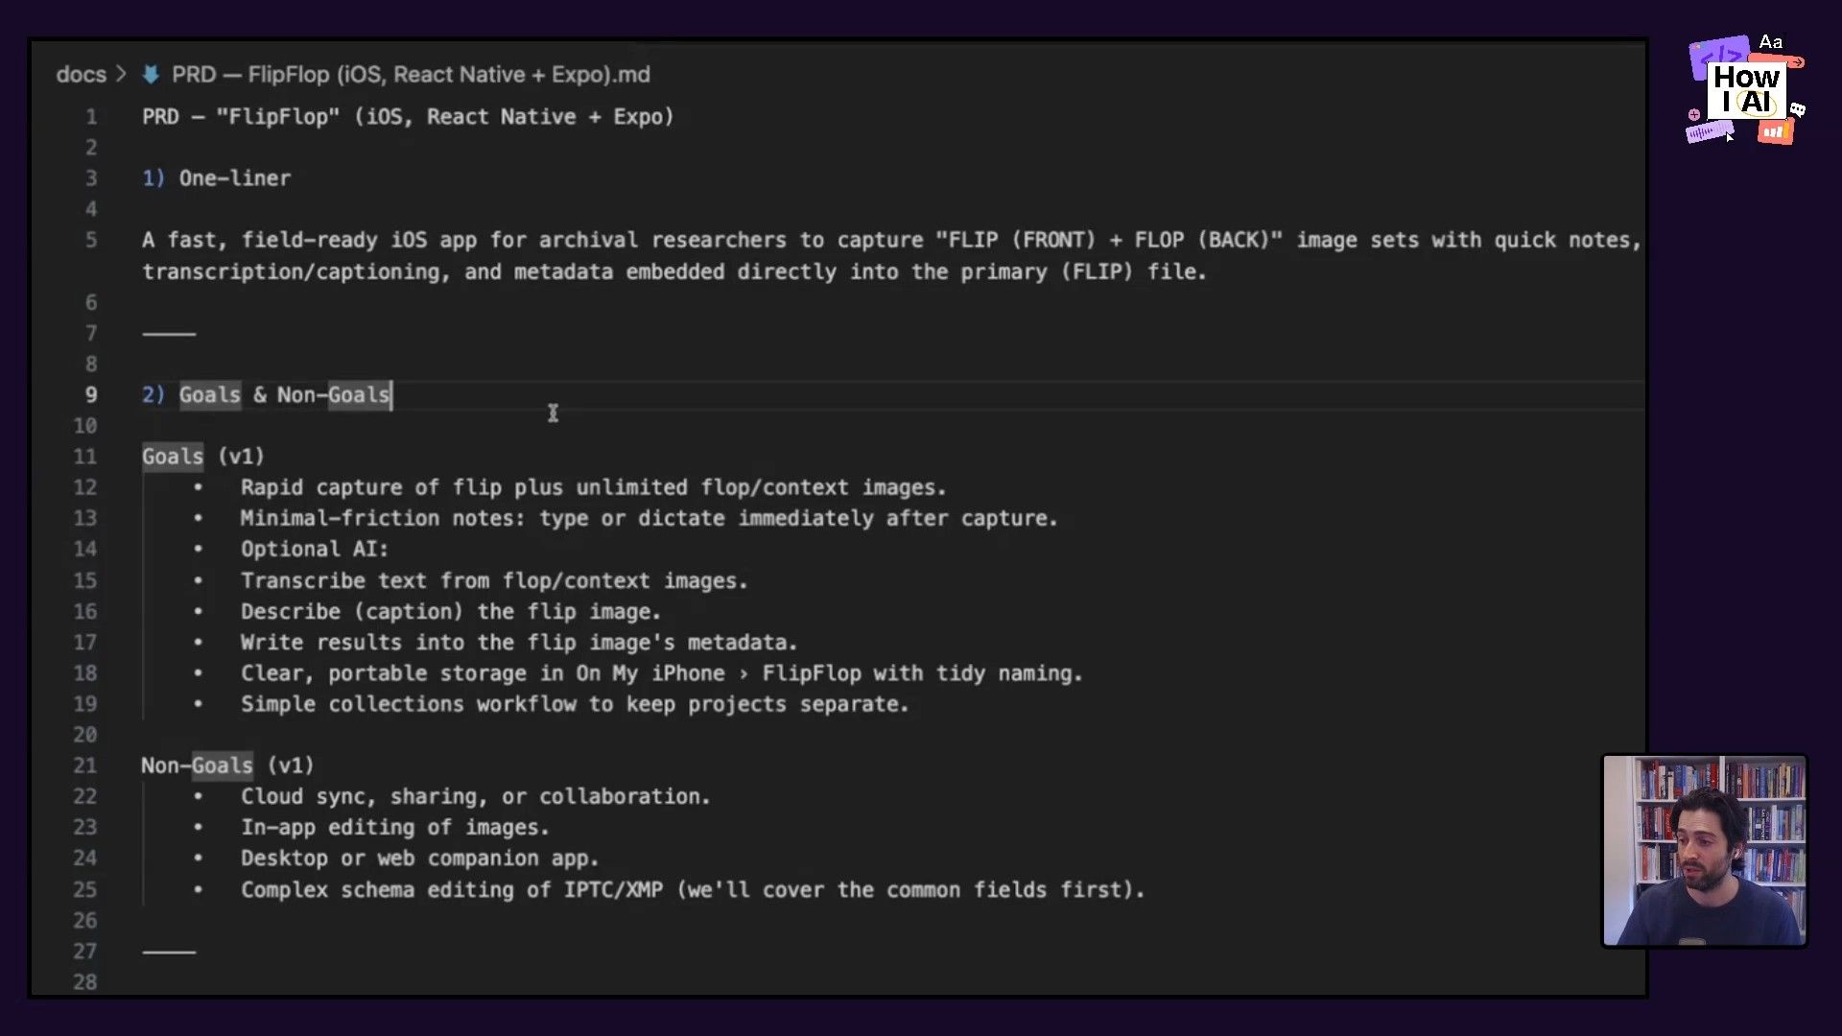Click the "Goals (v1)" heading line
This screenshot has width=1842, height=1036.
(202, 457)
